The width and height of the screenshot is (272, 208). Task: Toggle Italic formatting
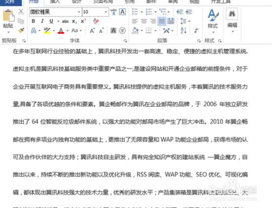pos(42,21)
